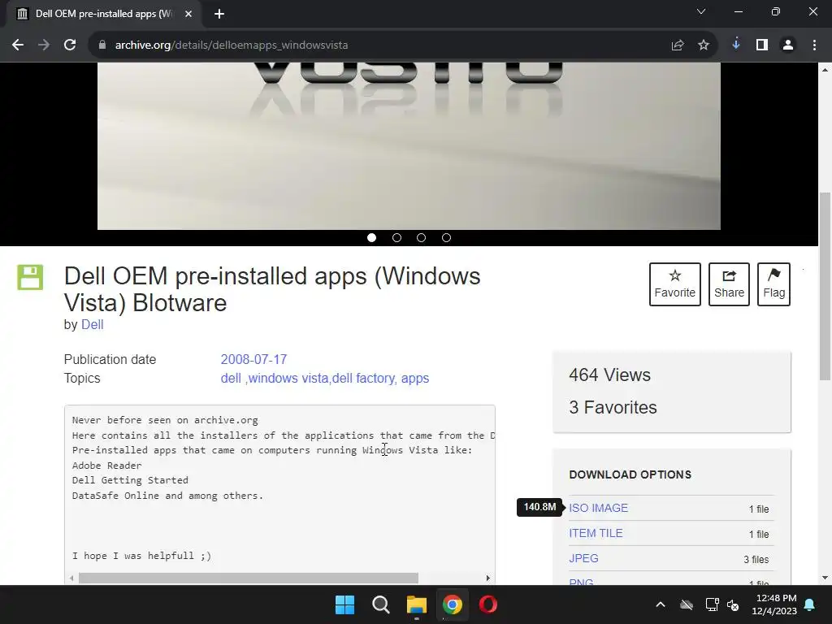Viewport: 832px width, 624px height.
Task: Reload the archive.org page
Action: point(70,45)
